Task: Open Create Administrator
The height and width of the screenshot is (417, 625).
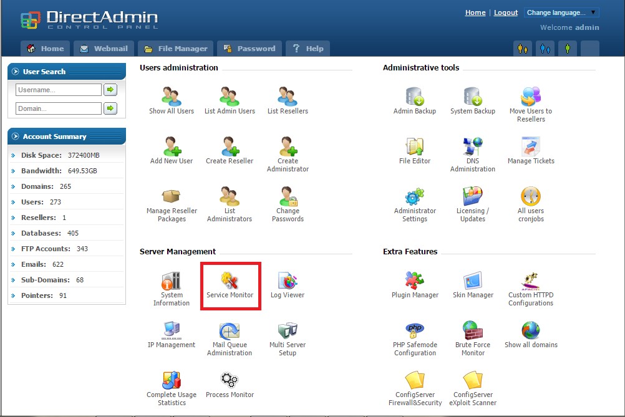Action: [288, 155]
